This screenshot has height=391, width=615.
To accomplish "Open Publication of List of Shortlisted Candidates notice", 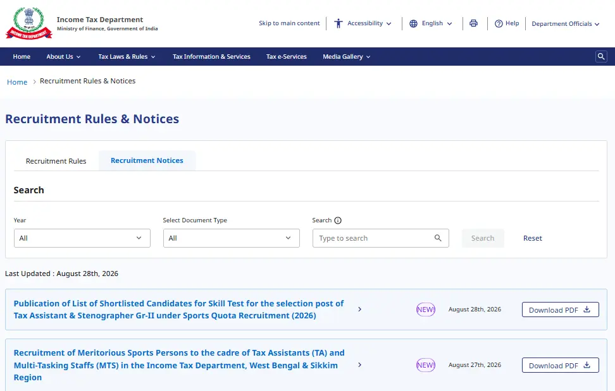I will [x=178, y=309].
